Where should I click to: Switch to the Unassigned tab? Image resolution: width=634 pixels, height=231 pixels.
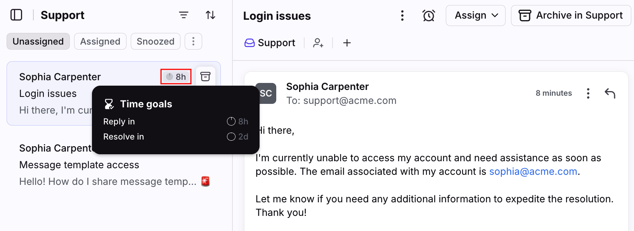tap(38, 41)
